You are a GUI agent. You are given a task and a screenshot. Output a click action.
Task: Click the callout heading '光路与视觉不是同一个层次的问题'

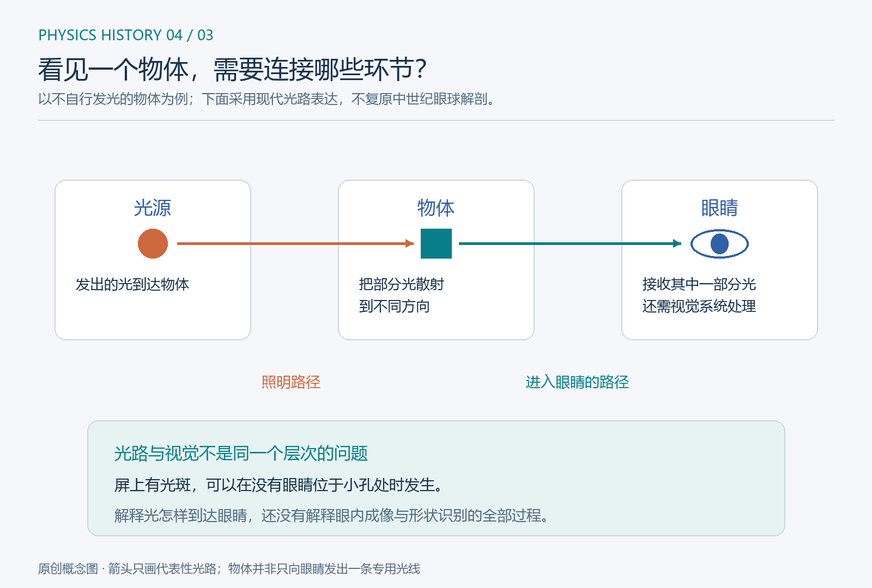(241, 453)
